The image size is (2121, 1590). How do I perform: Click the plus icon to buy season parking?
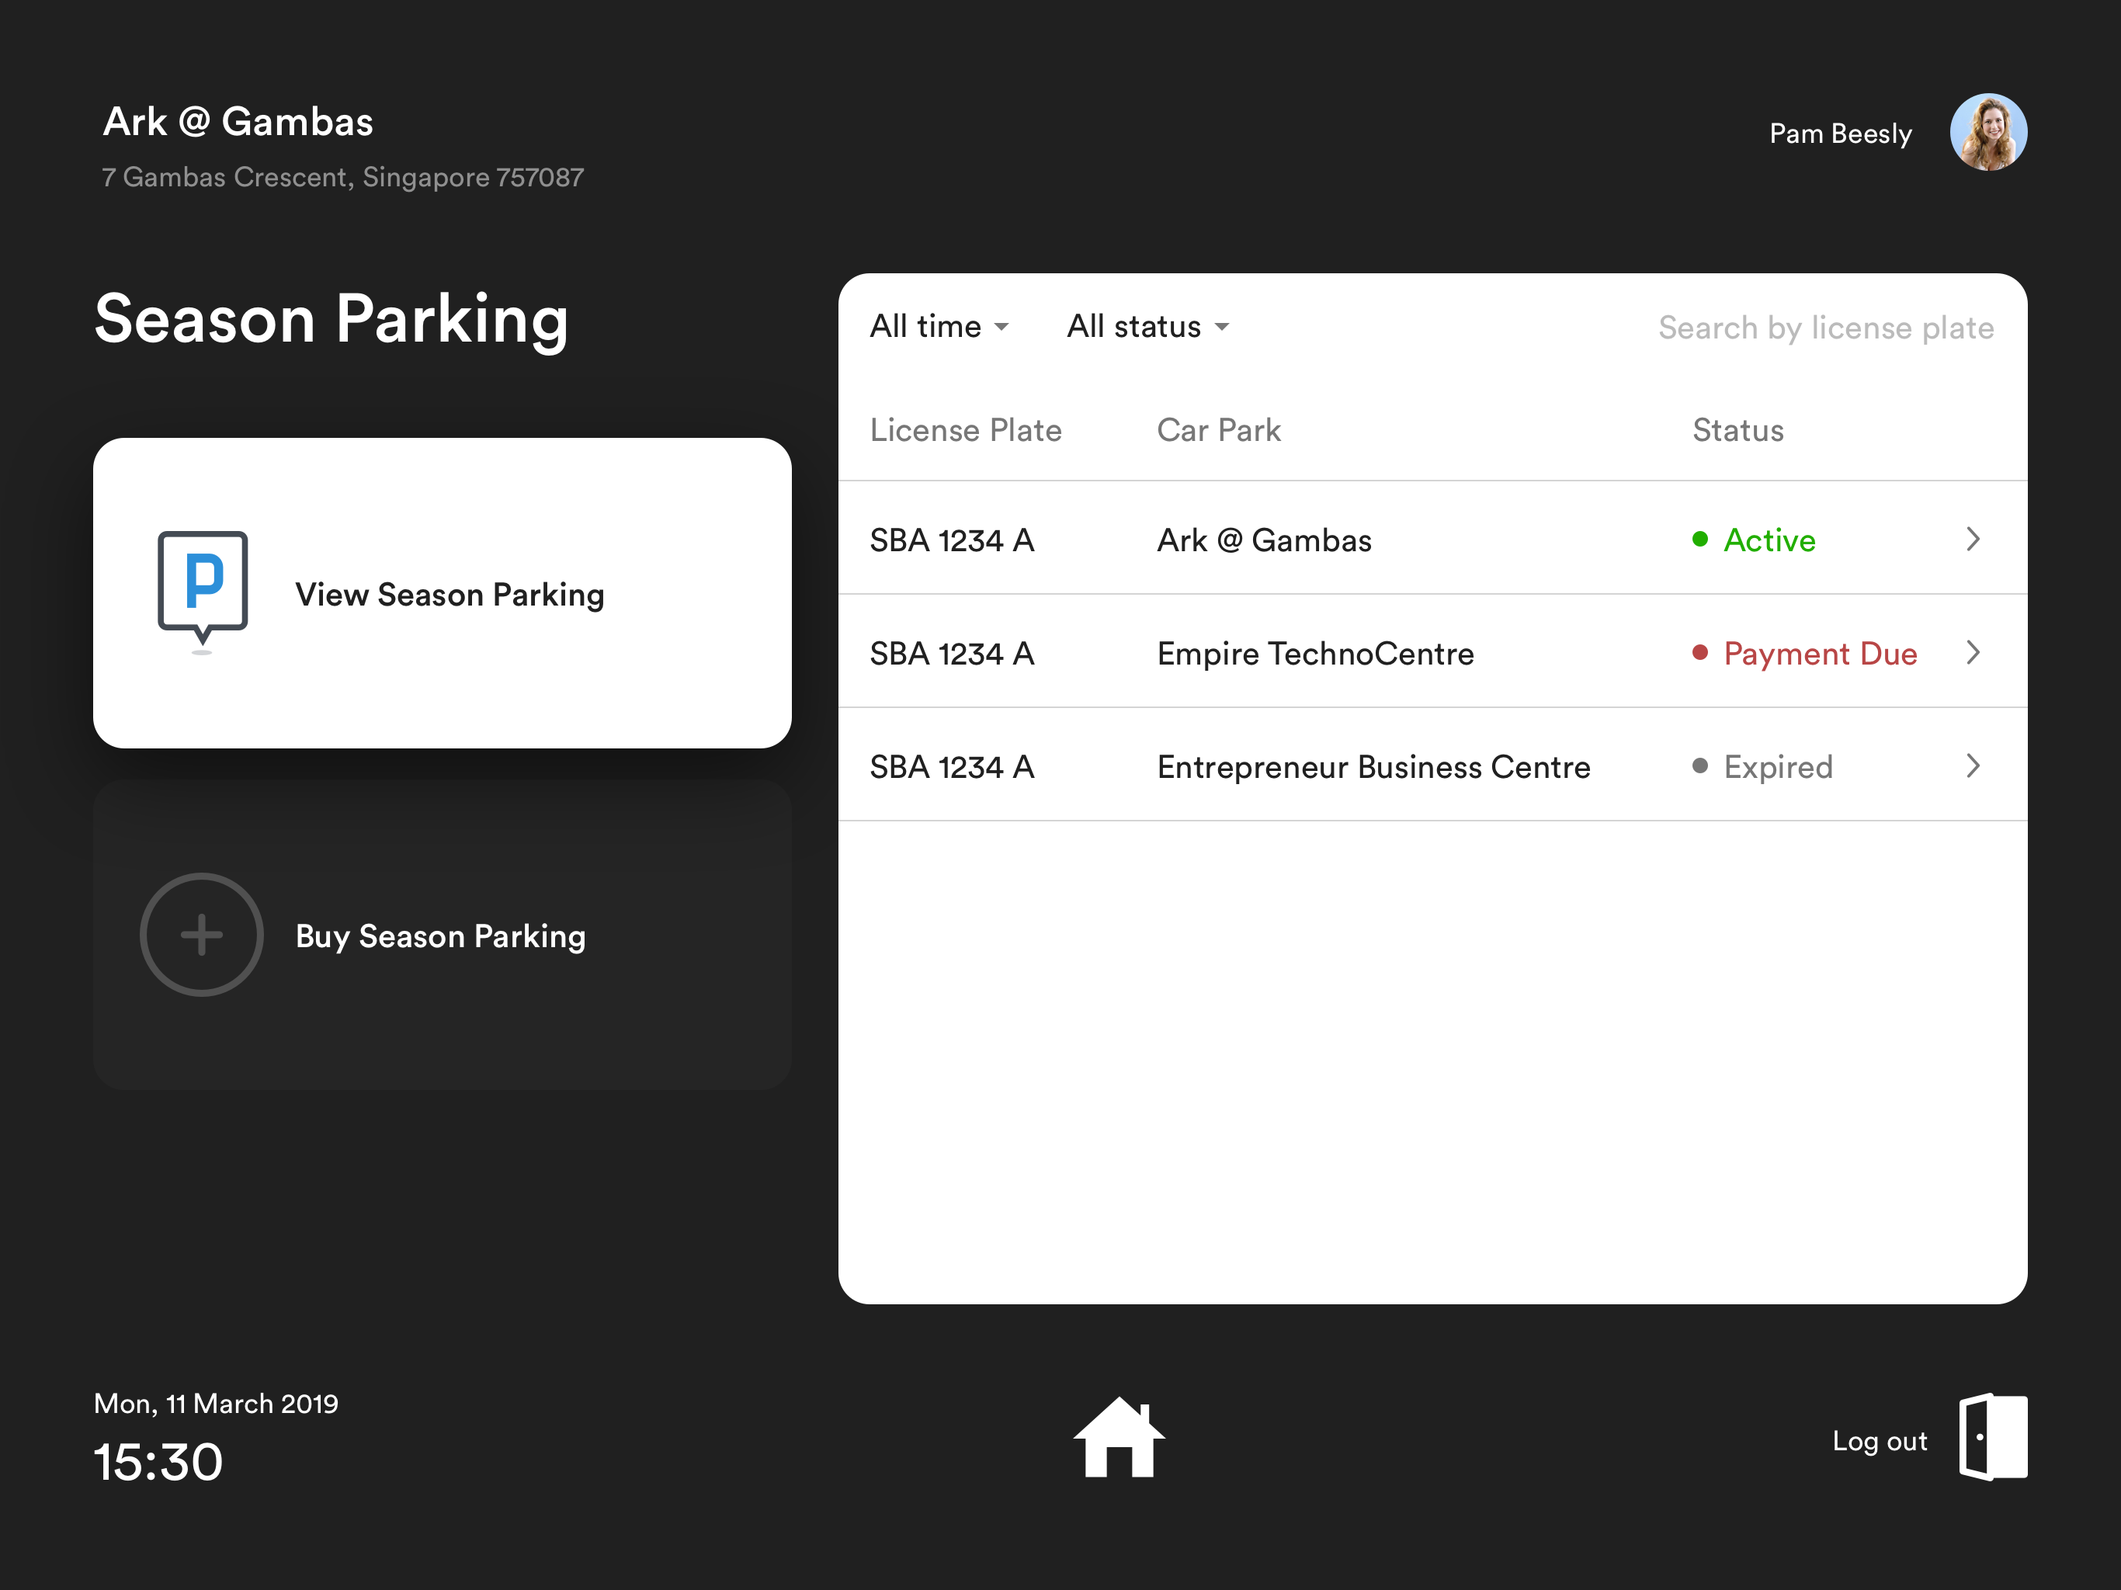tap(201, 935)
